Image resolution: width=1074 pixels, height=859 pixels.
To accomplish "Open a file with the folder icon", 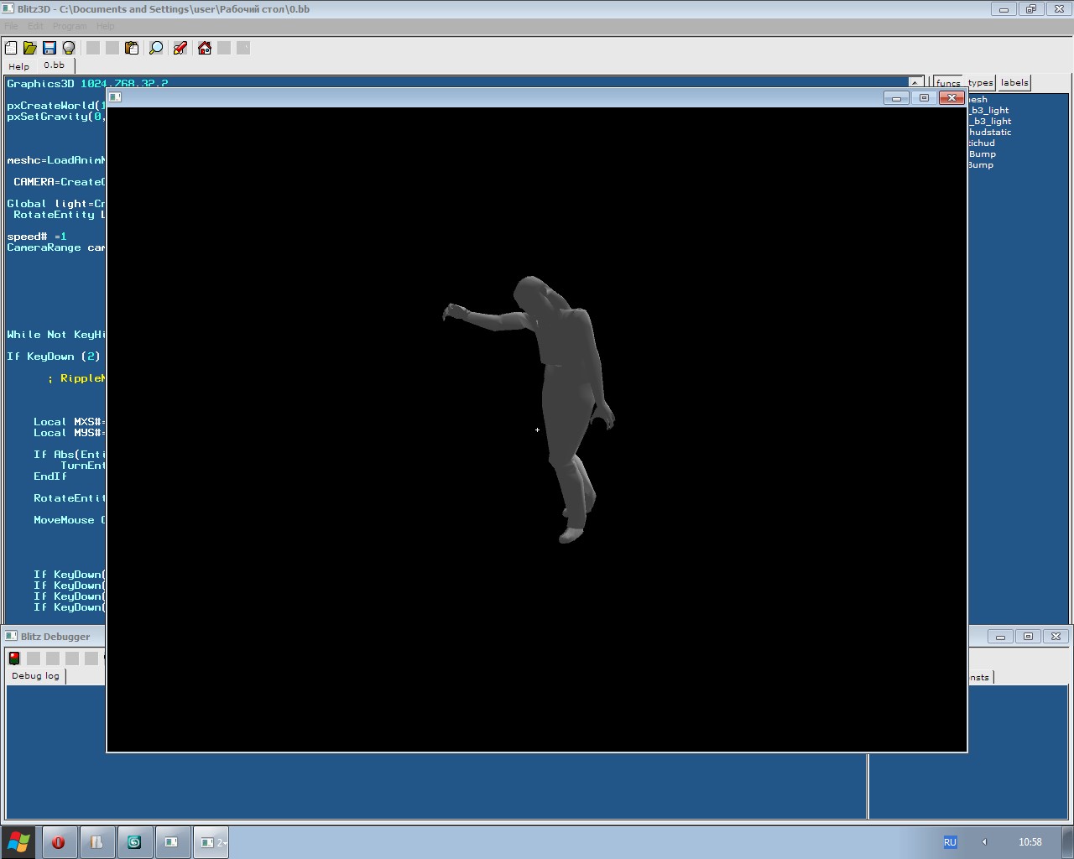I will point(29,48).
